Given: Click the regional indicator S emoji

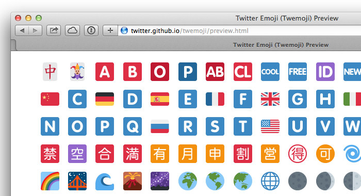Looking at the screenshot, I should click(x=215, y=126).
